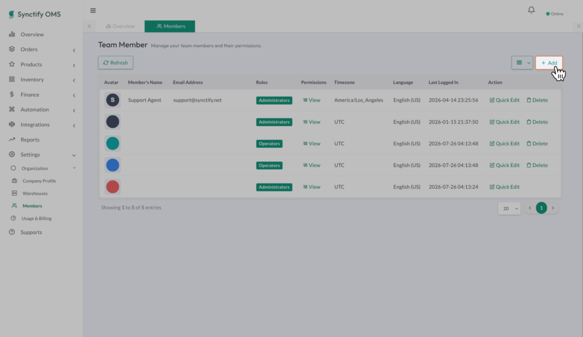
Task: Expand the Orders submenu chevron
Action: pyautogui.click(x=74, y=50)
